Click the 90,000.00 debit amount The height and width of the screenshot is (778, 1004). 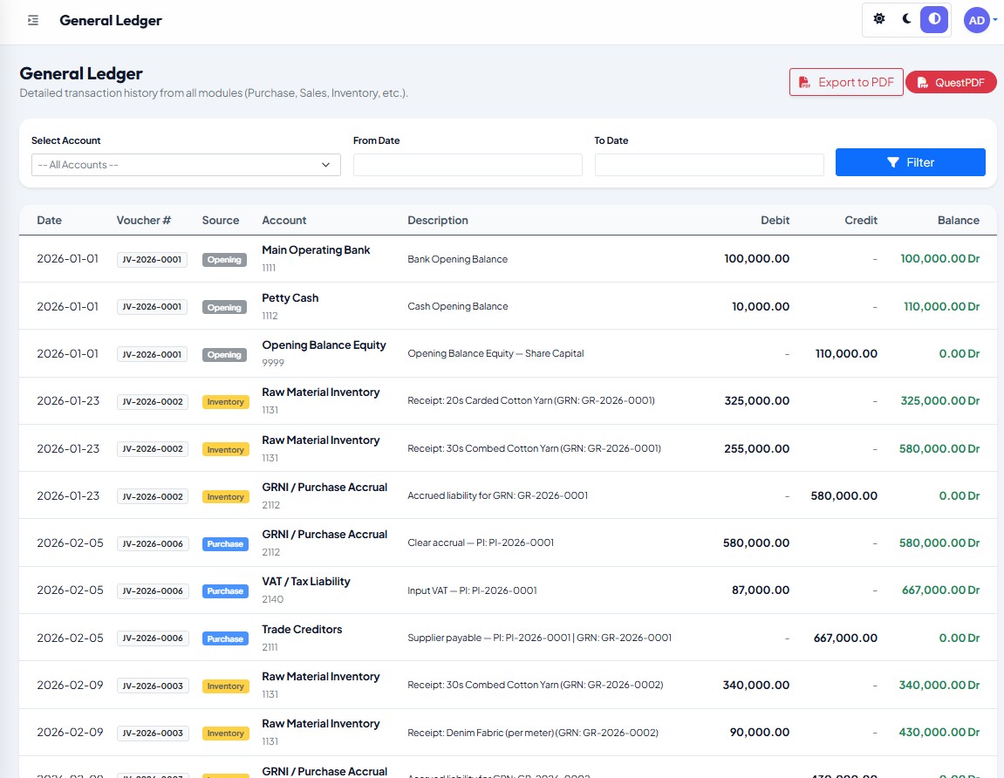[760, 732]
